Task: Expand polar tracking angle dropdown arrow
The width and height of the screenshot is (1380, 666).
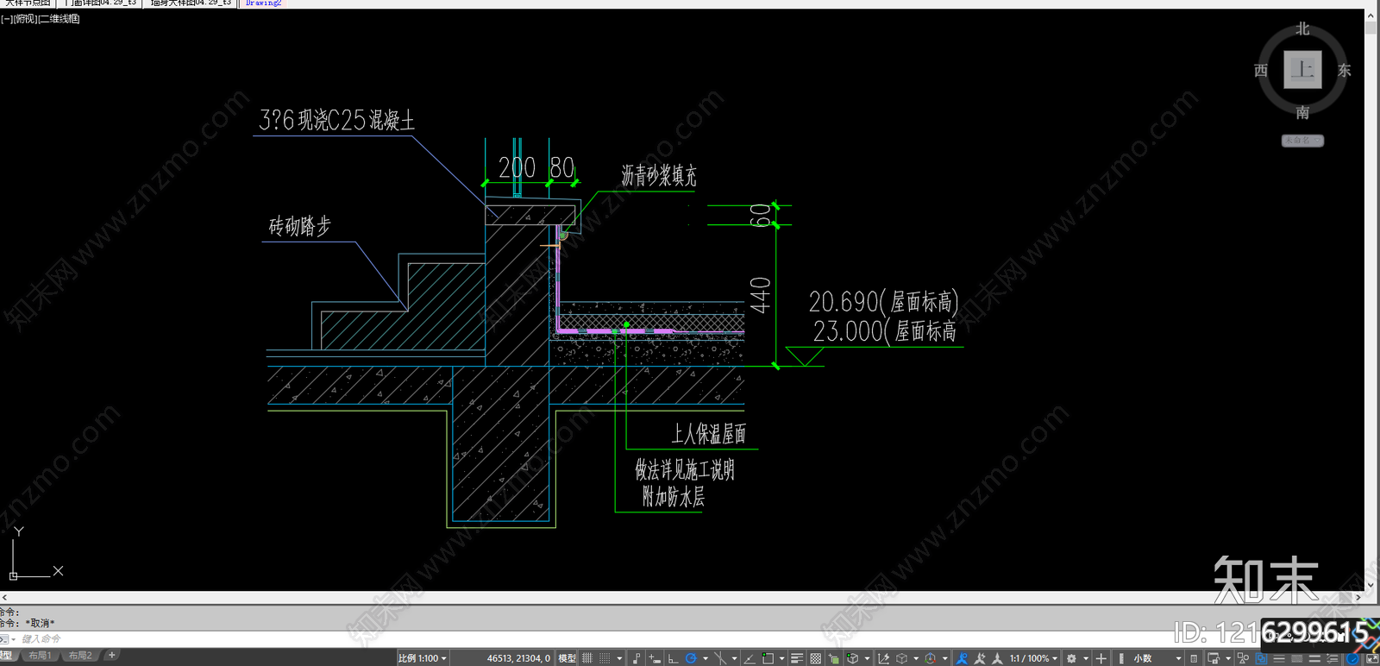Action: [x=706, y=658]
